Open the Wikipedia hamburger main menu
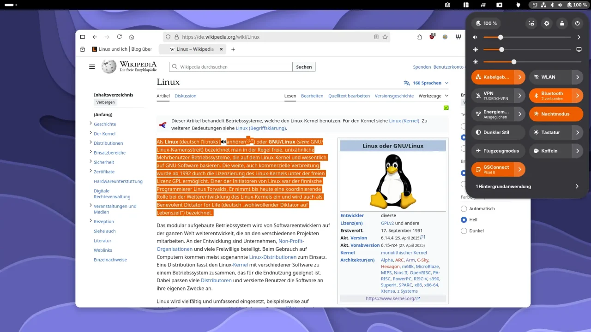Viewport: 591px width, 332px height. [x=92, y=67]
